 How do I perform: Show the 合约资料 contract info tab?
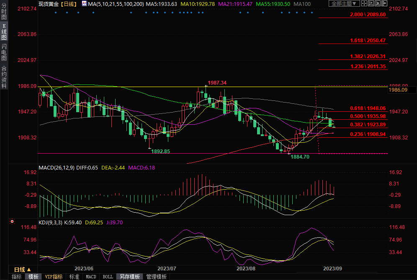[x=4, y=77]
